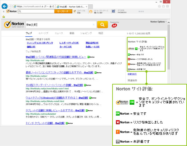Open the address bar dropdown arrow
187x146 pixels.
(48, 7)
